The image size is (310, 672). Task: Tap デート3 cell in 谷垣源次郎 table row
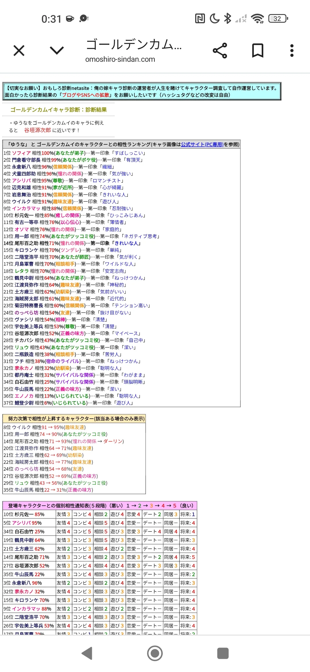152,566
